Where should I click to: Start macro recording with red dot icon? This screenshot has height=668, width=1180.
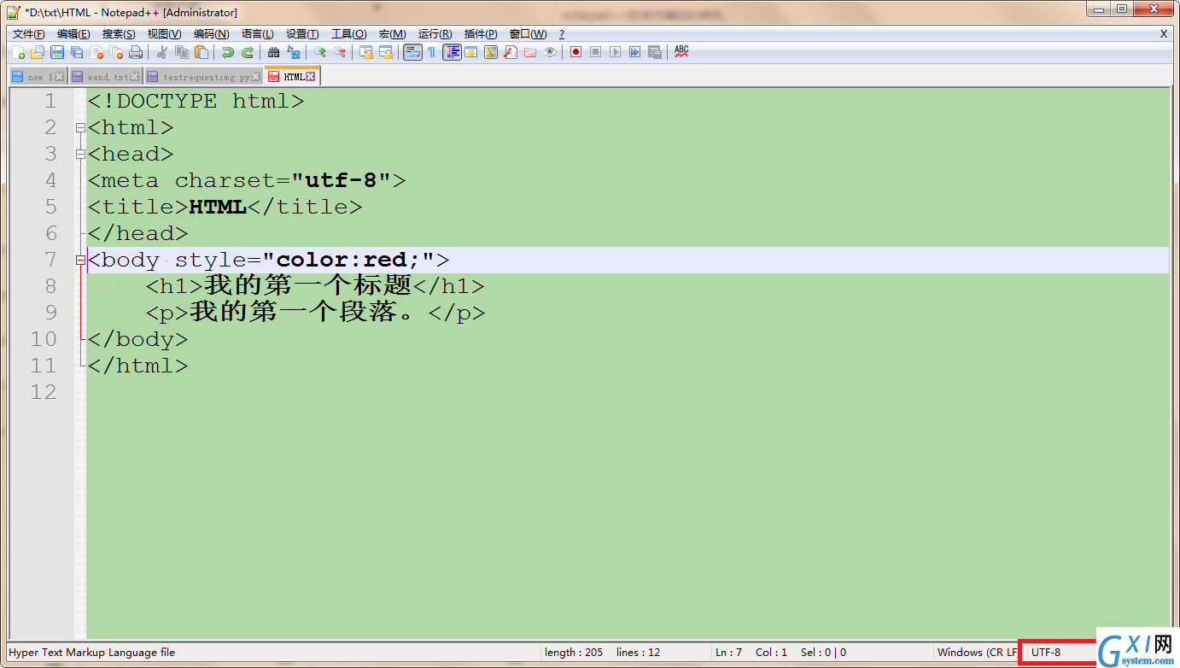tap(576, 52)
